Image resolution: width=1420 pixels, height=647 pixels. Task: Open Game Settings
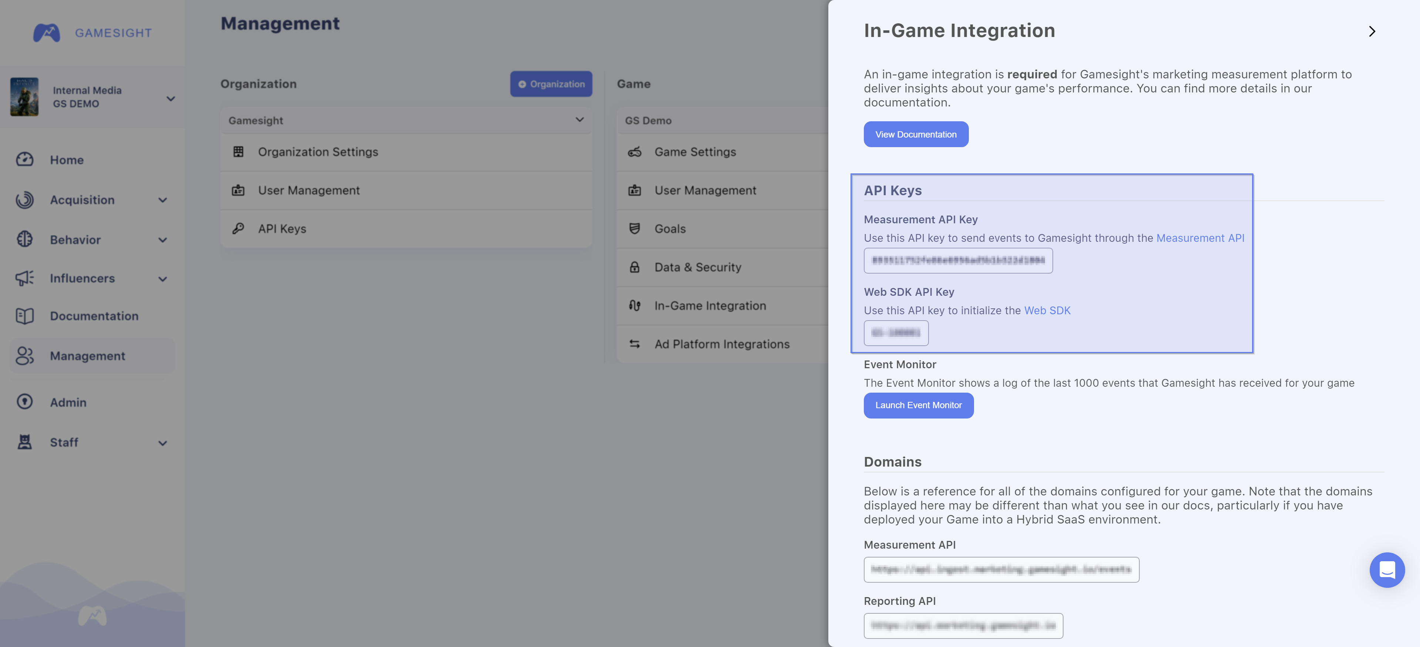722,152
